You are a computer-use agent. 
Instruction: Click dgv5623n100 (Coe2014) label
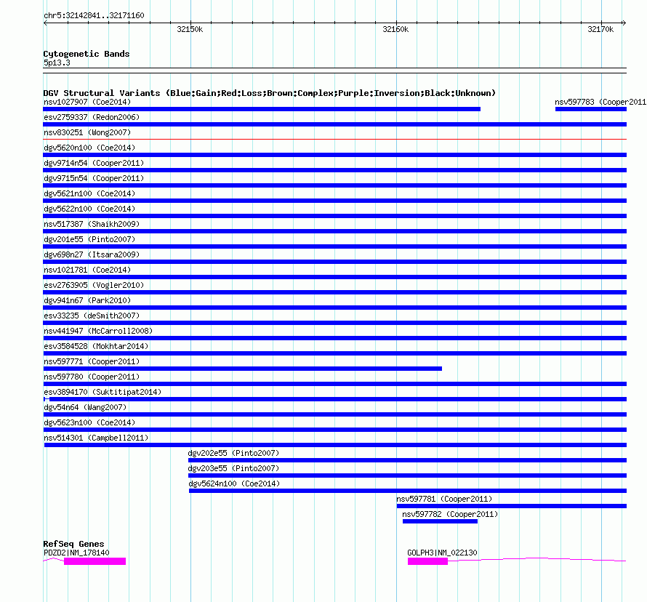(89, 422)
